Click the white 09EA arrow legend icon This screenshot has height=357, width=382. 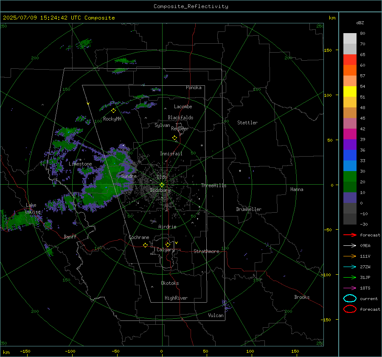[350, 246]
